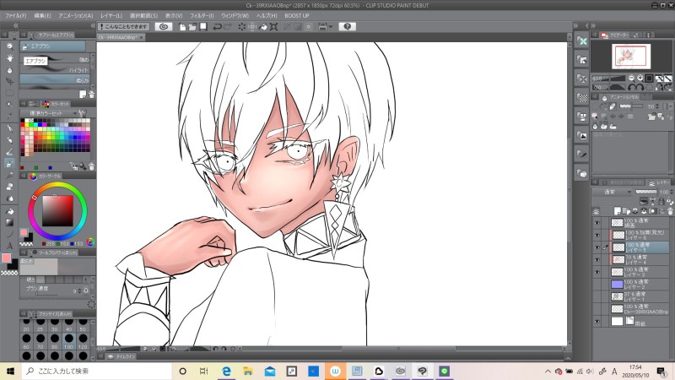Click the fill bucket toolbar icon

(x=263, y=27)
